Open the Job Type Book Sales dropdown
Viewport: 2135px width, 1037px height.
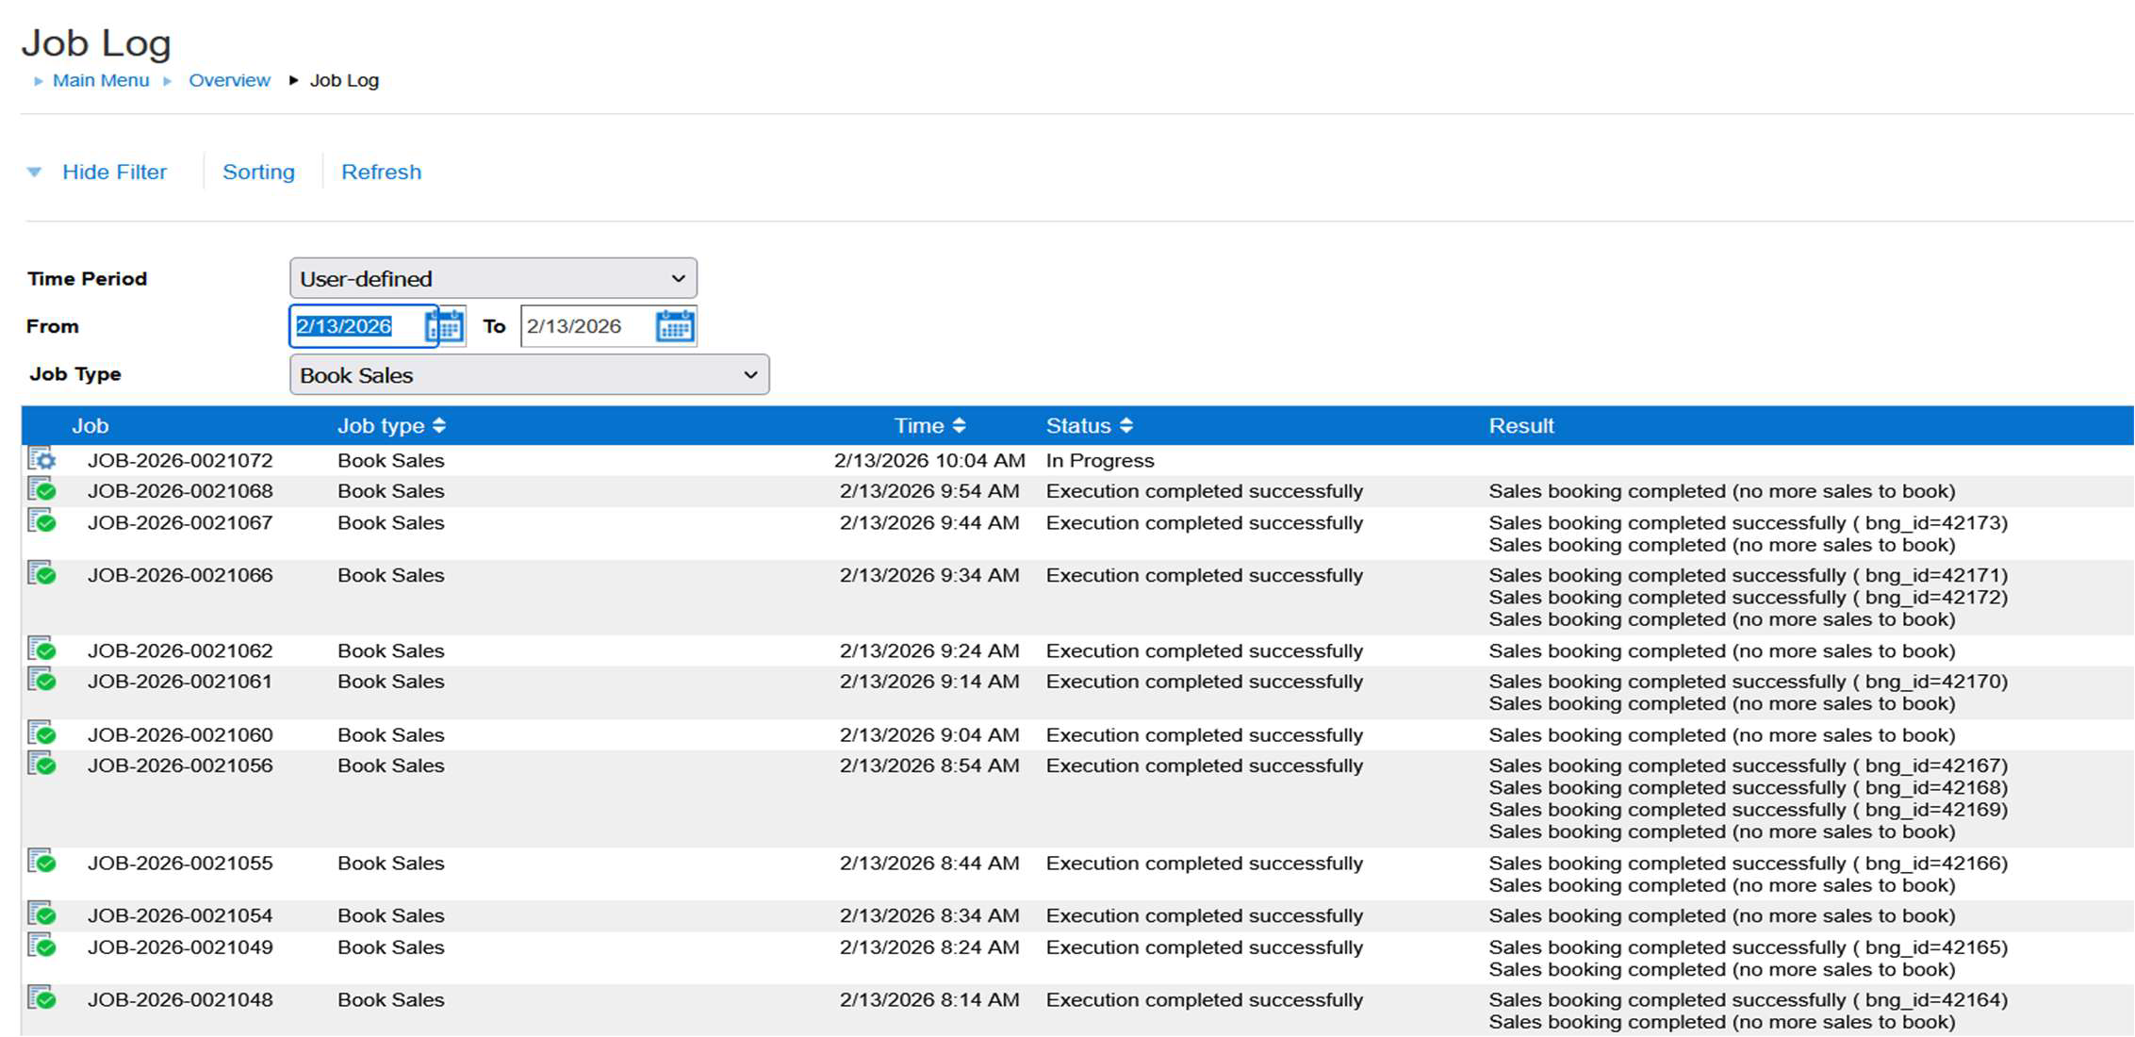[529, 375]
